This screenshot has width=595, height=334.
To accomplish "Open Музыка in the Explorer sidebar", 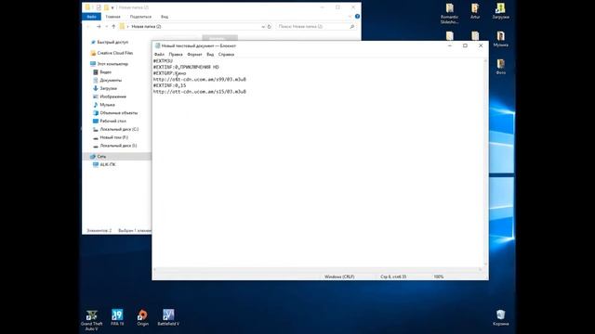I will coord(107,105).
